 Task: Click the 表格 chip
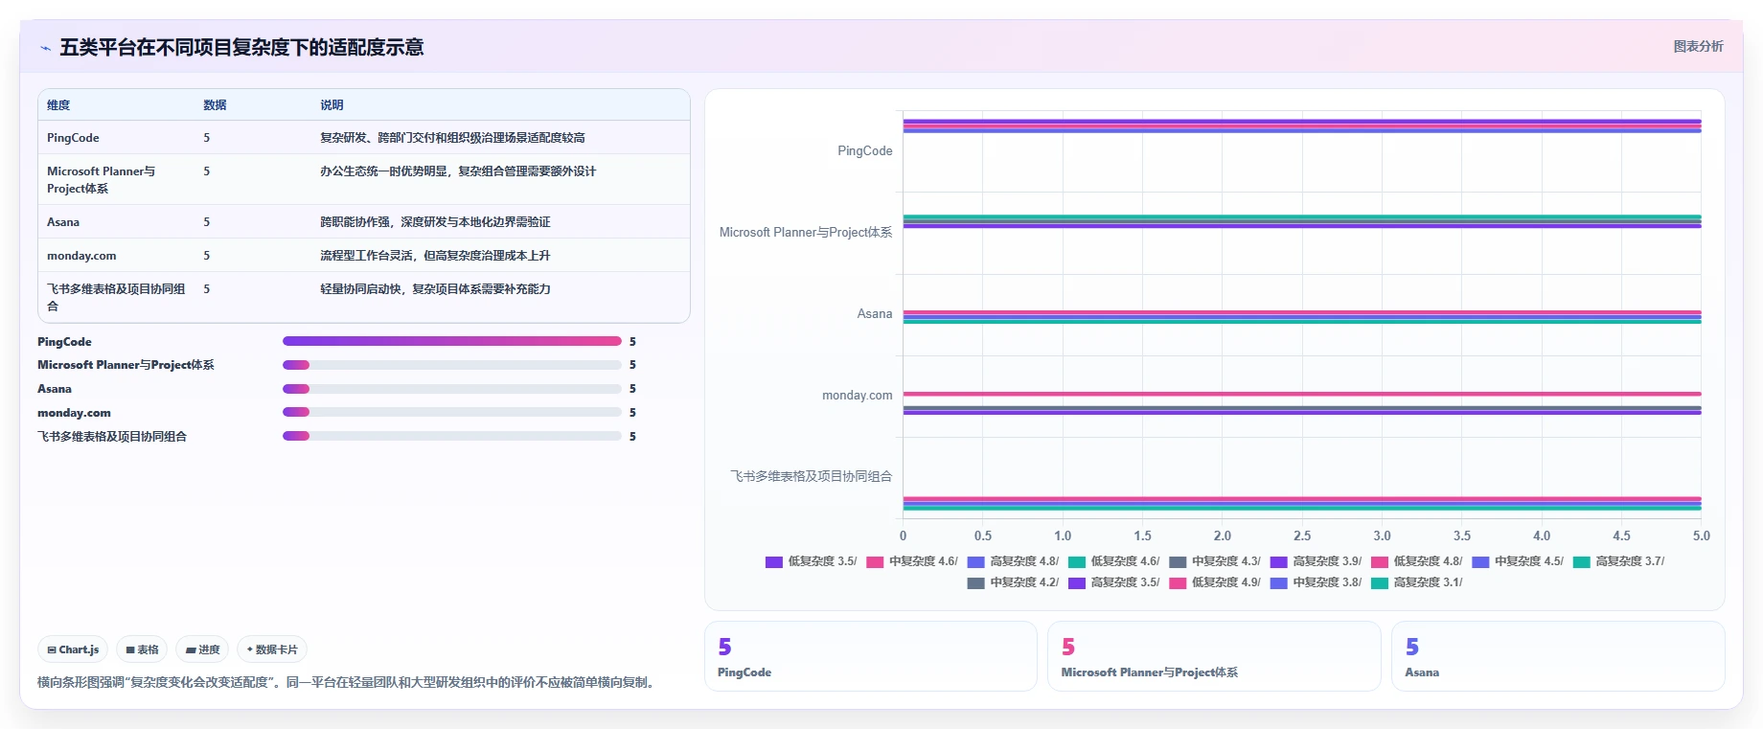(142, 649)
